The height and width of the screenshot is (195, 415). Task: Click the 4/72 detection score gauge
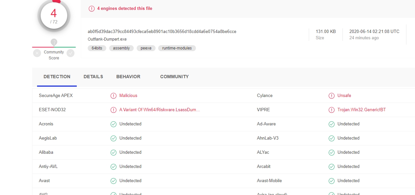coord(54,16)
